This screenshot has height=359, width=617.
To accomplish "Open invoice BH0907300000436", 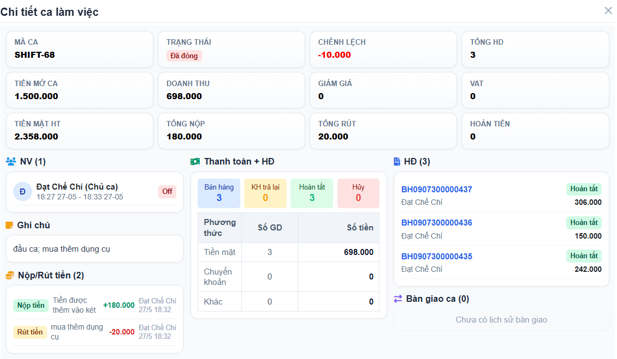I will coord(436,223).
